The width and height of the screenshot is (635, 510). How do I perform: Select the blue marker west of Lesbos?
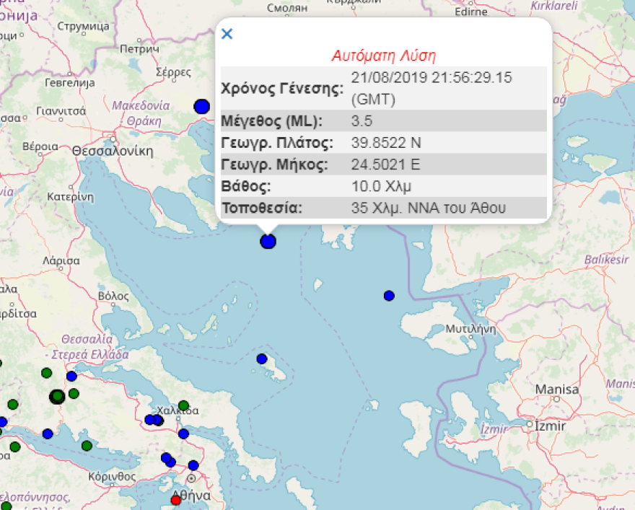(x=389, y=296)
